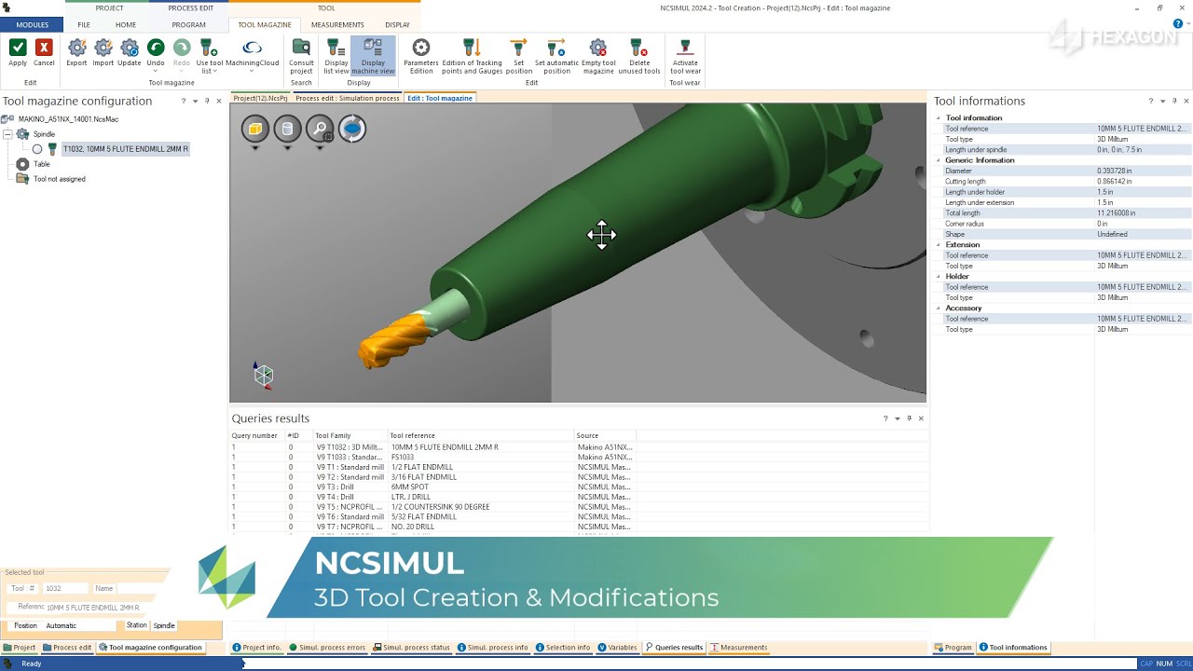This screenshot has width=1193, height=671.
Task: Switch to the PROGRAM ribbon tab
Action: 189,25
